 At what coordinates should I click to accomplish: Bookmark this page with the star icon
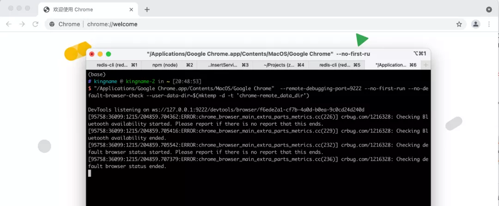pos(459,24)
